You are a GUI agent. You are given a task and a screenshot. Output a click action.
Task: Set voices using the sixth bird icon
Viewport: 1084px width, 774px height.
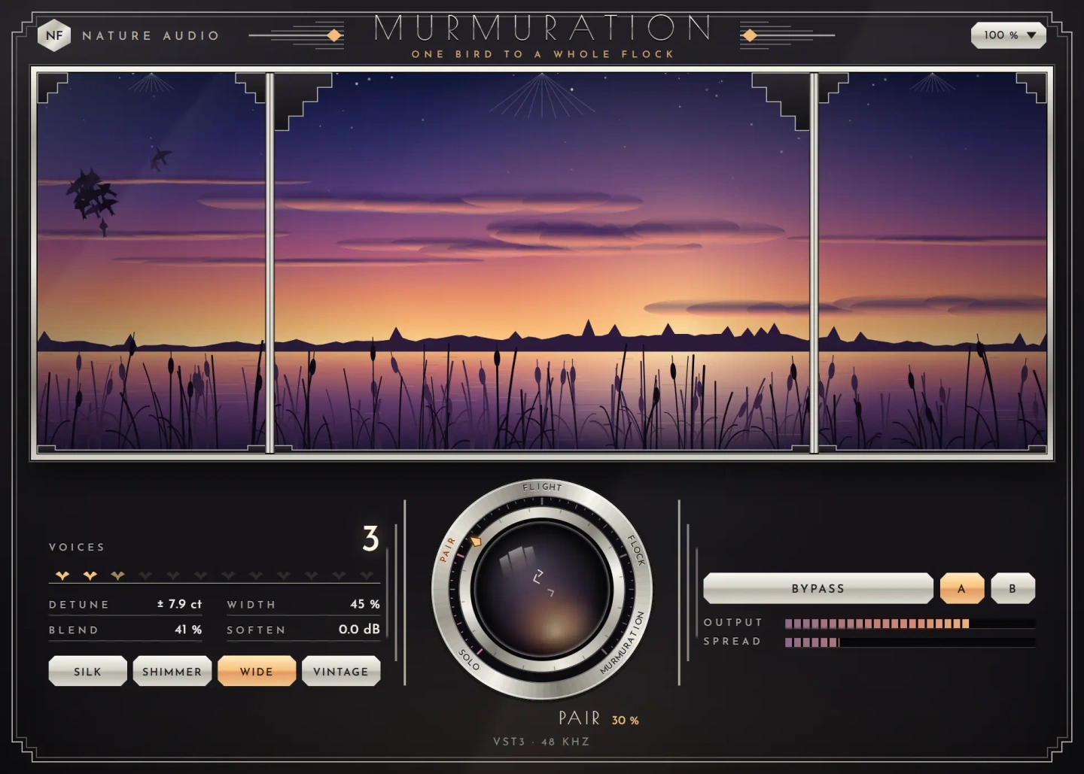tap(201, 575)
